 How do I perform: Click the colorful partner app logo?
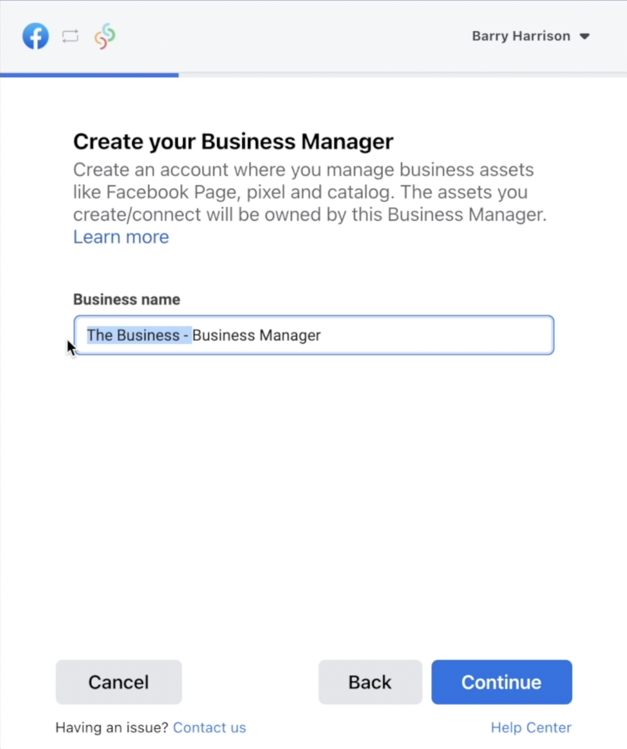click(x=105, y=36)
